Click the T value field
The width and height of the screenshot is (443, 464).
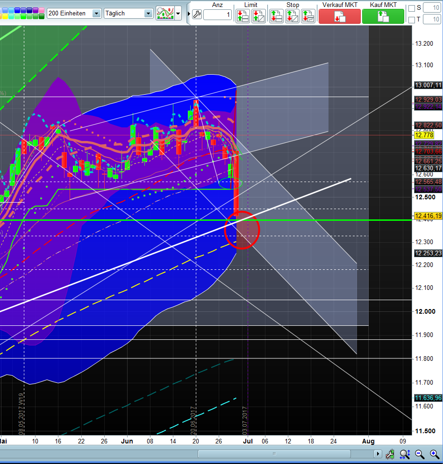pyautogui.click(x=432, y=19)
